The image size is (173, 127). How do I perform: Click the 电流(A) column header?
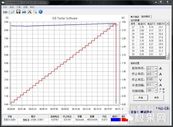tap(142, 24)
